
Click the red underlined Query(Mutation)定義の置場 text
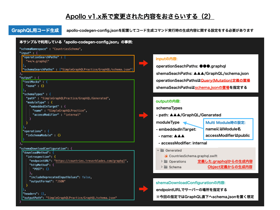click(225, 80)
